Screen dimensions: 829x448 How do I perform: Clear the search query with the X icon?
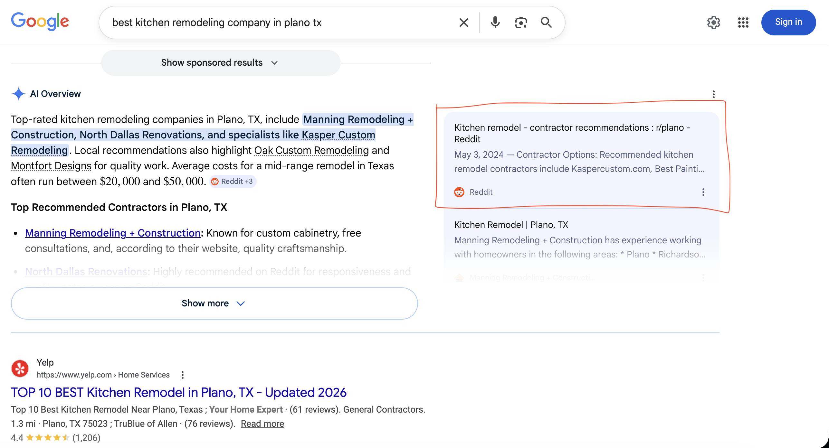point(463,23)
